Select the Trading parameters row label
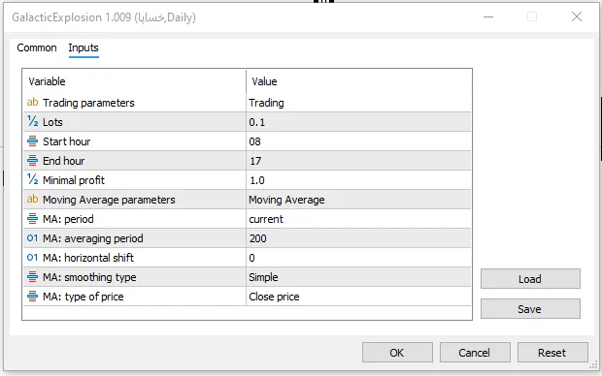Screen dimensions: 602x376 [x=88, y=103]
